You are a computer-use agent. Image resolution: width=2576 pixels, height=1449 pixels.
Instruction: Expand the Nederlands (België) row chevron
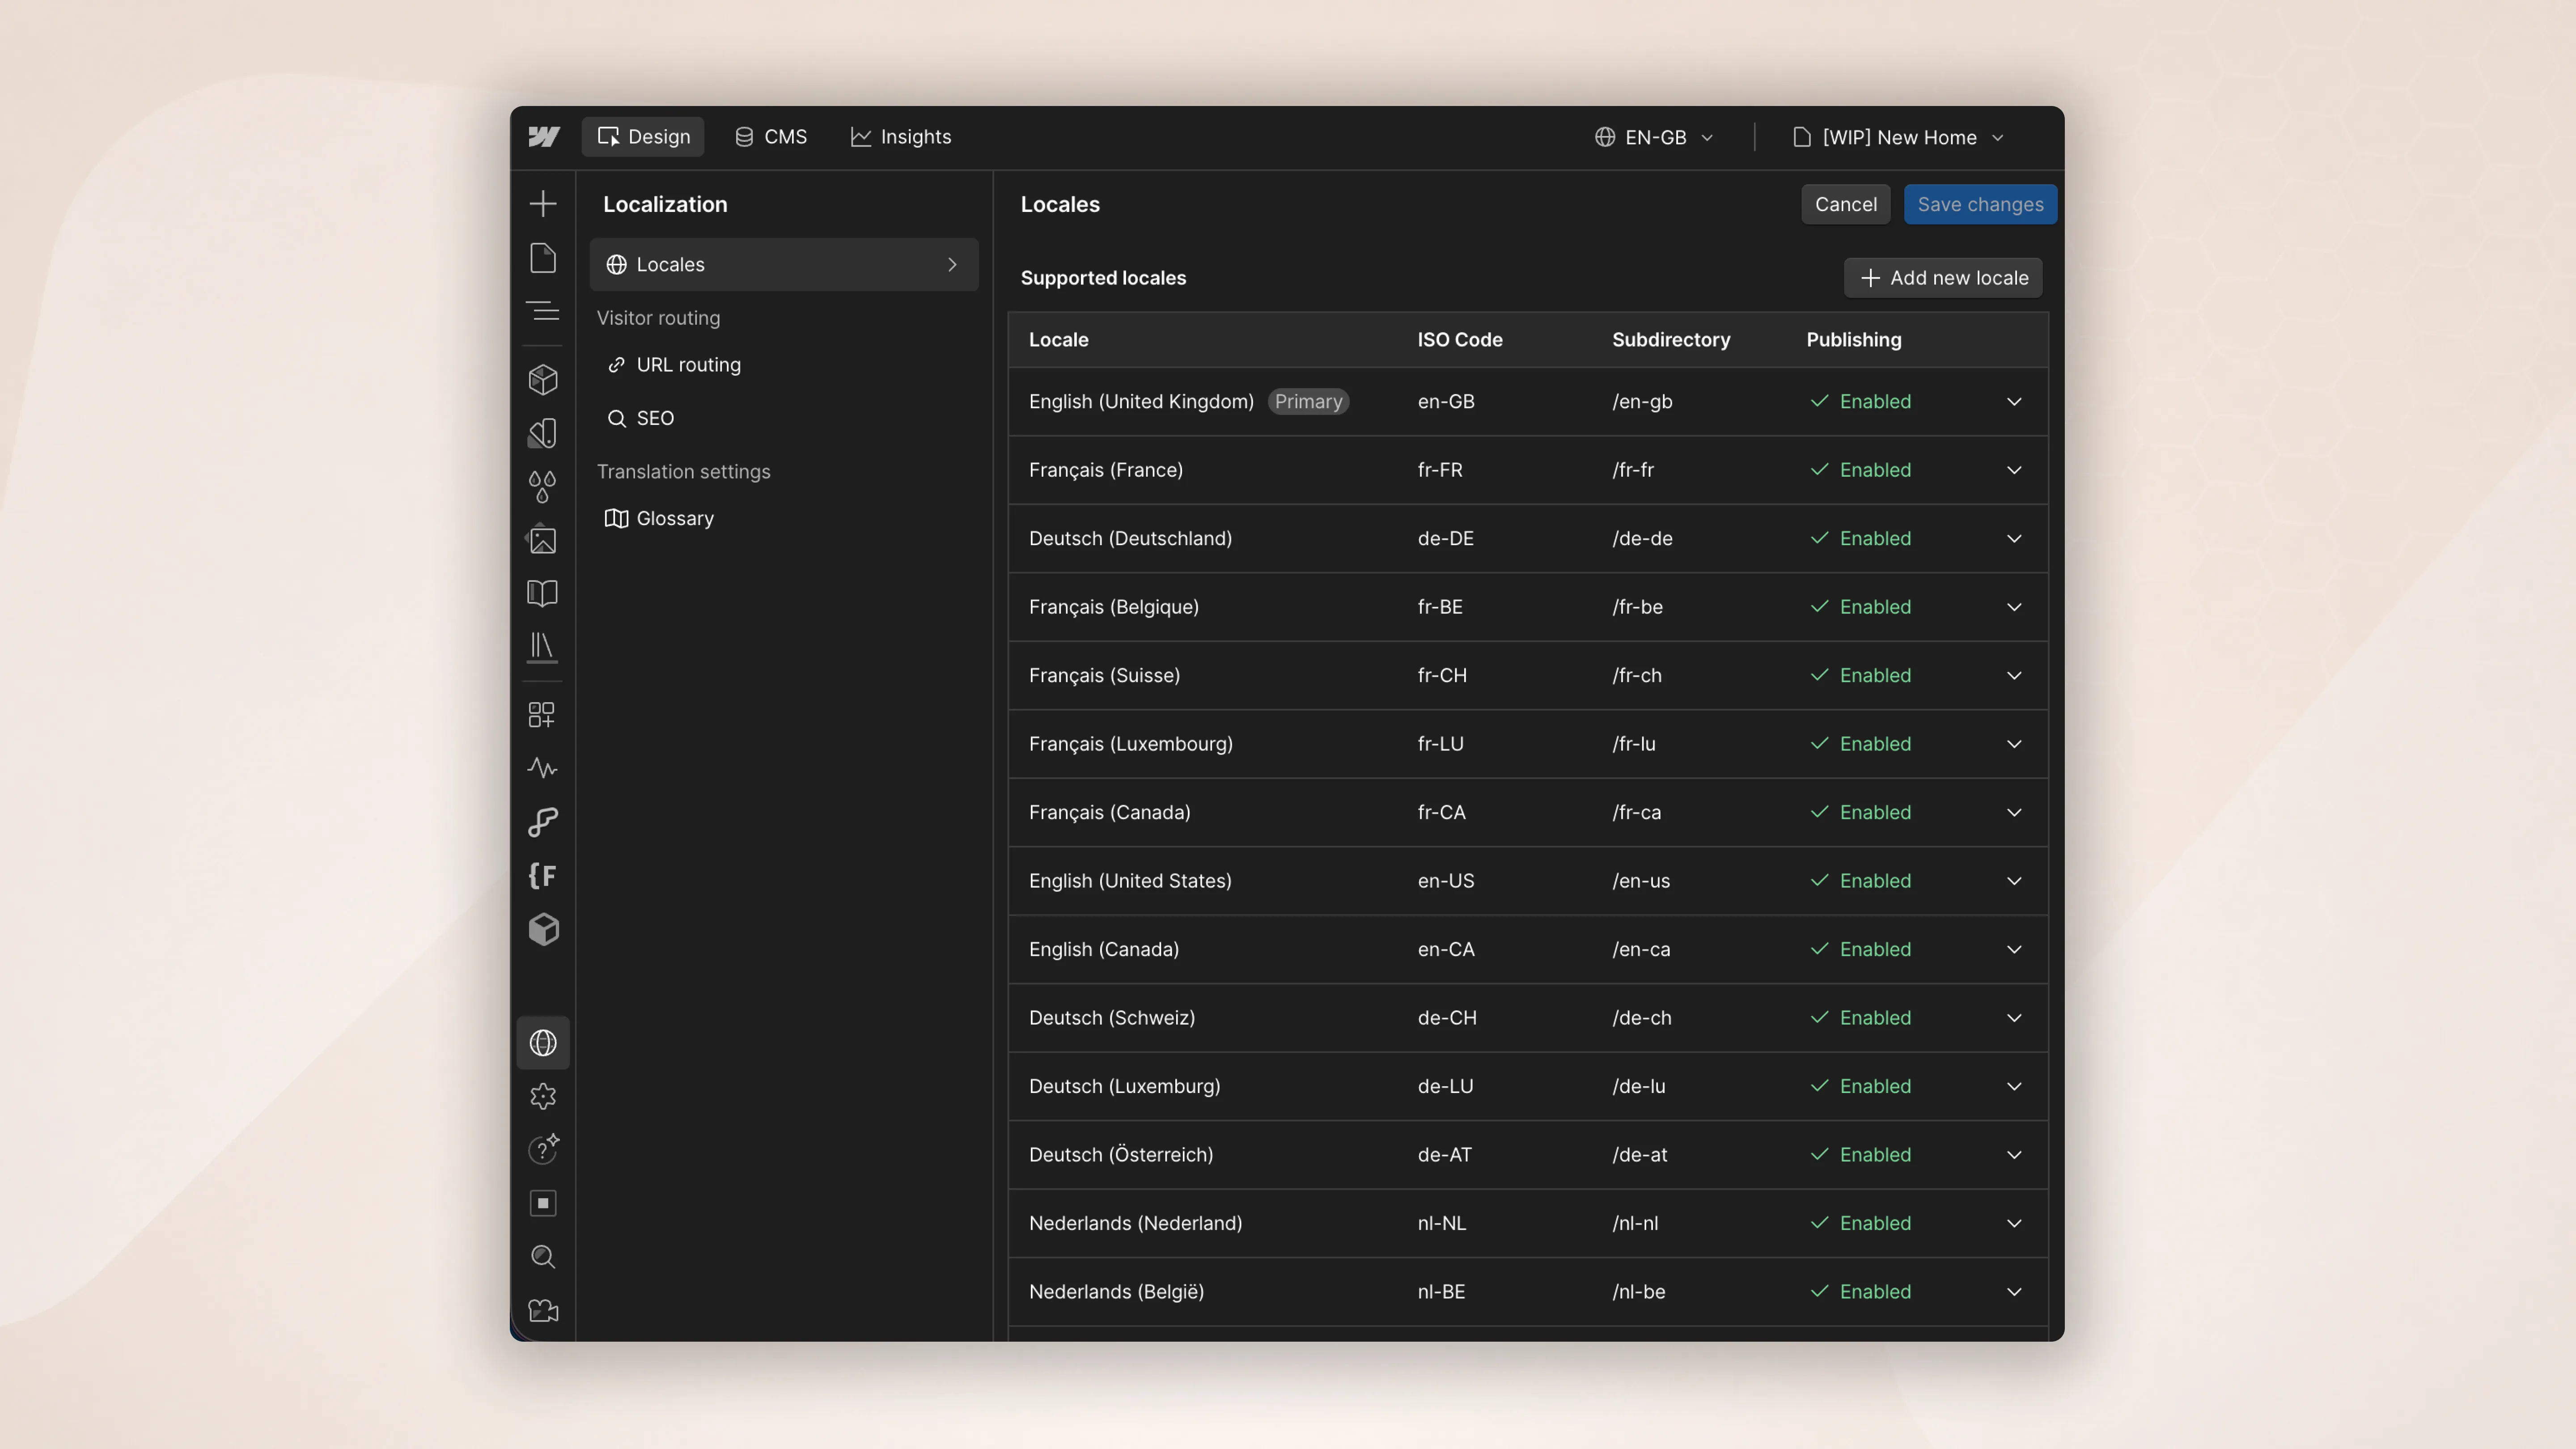point(2014,1292)
